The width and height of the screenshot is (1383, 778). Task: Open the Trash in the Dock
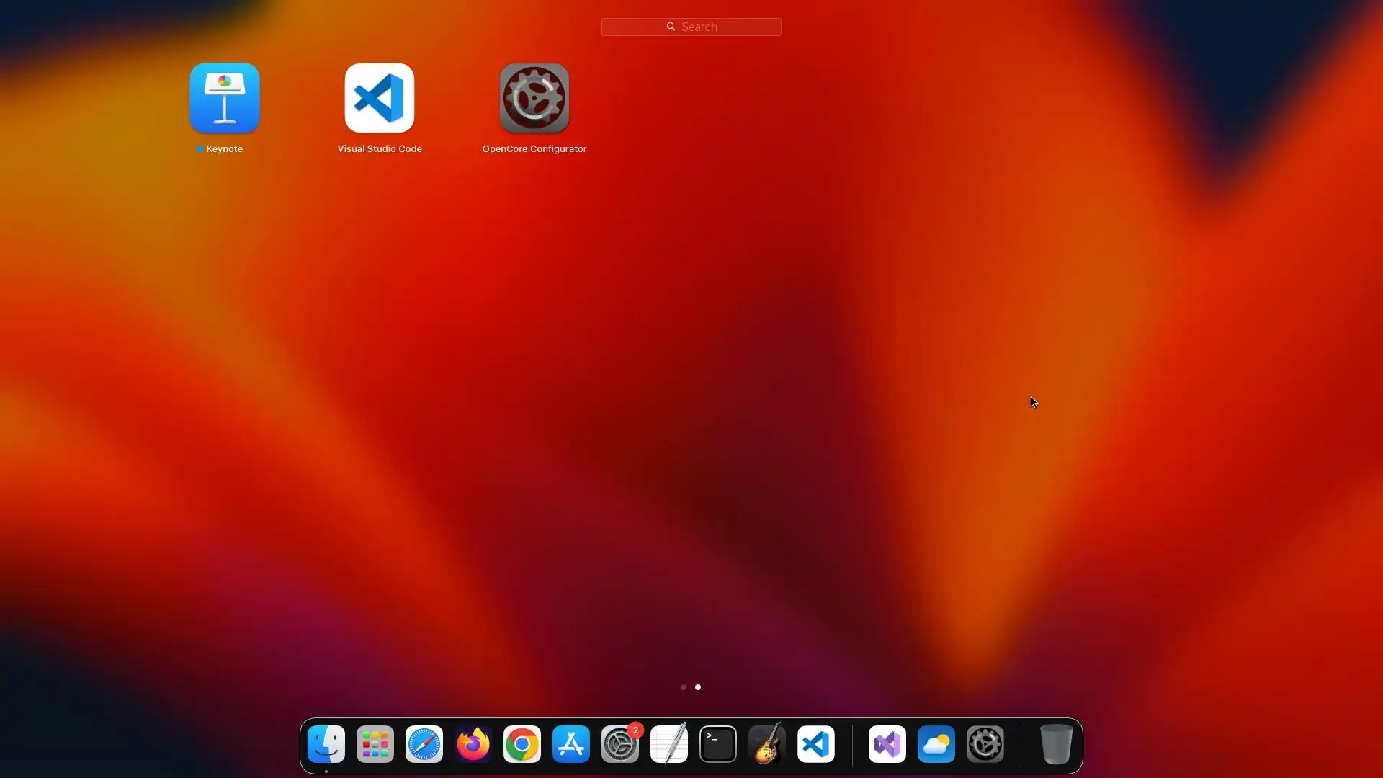[x=1056, y=744]
